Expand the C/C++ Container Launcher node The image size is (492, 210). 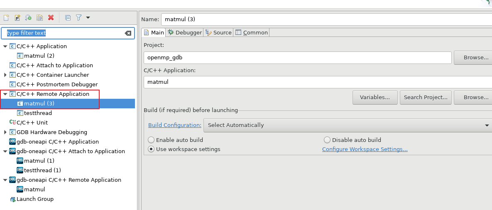coord(5,75)
